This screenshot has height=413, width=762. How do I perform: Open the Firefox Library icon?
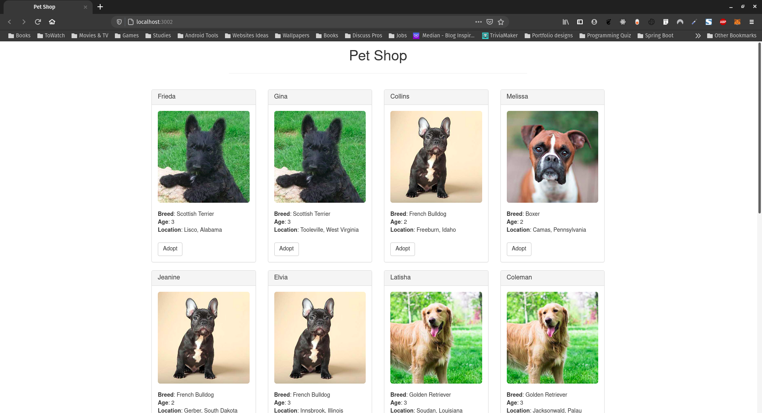pyautogui.click(x=566, y=22)
